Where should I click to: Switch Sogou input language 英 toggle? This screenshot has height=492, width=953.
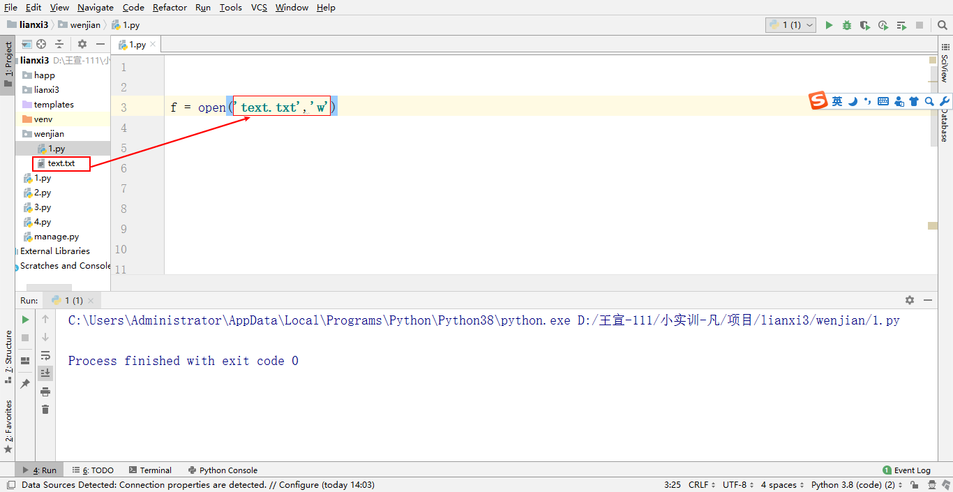(837, 101)
